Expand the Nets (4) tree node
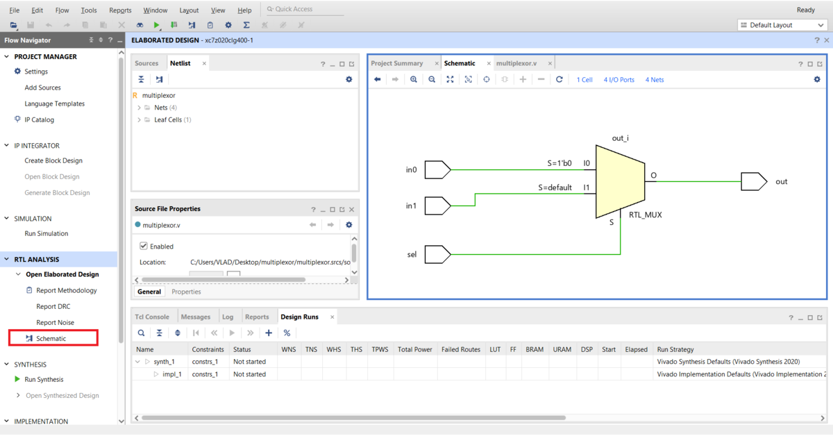833x436 pixels. [139, 108]
